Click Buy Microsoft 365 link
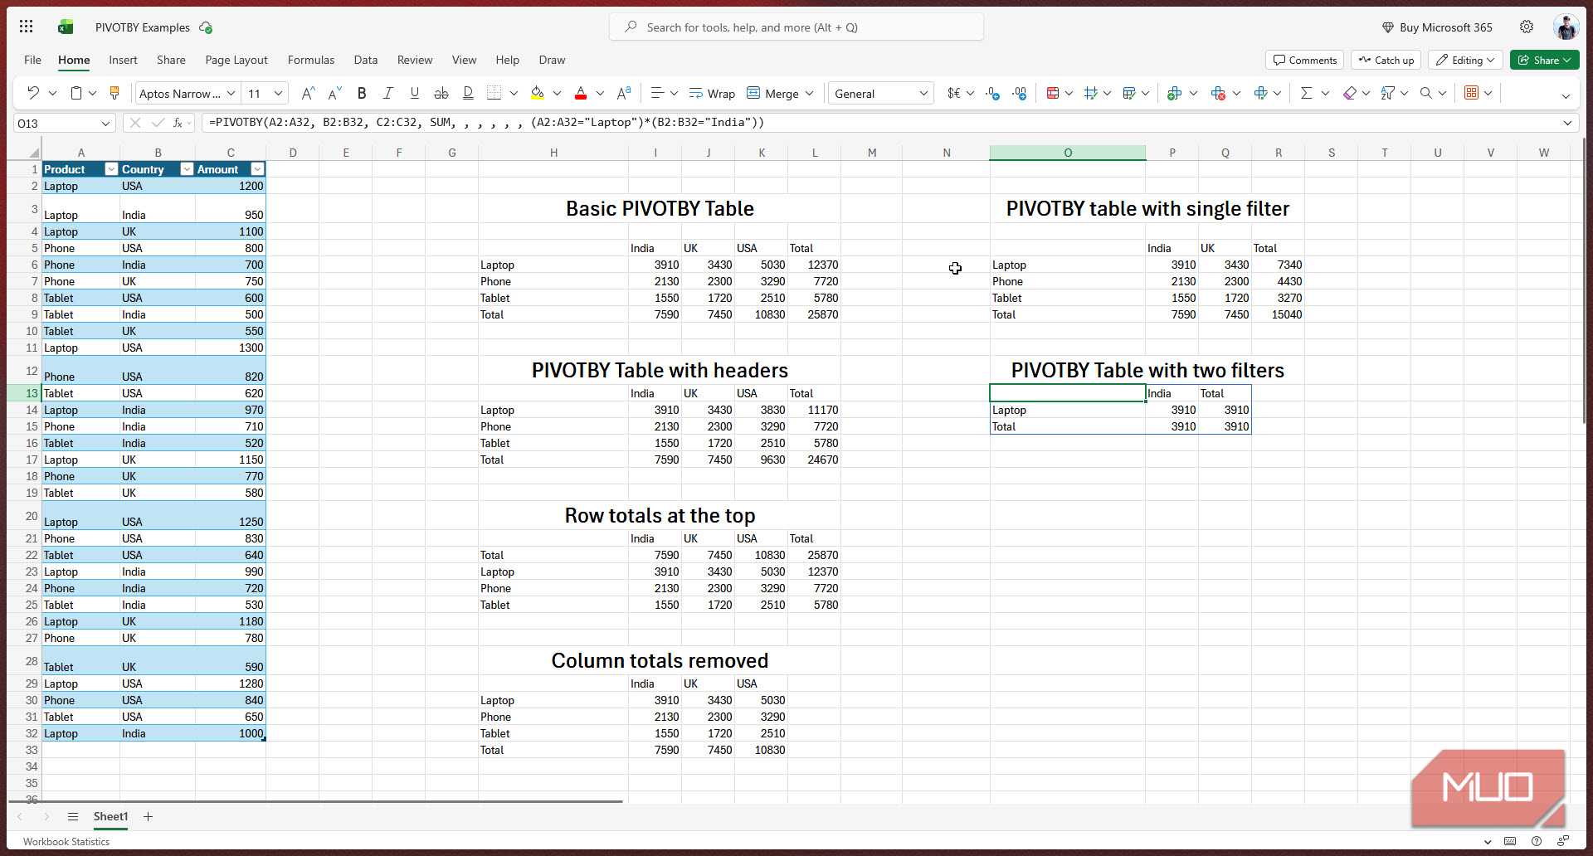Viewport: 1593px width, 856px height. click(x=1436, y=27)
